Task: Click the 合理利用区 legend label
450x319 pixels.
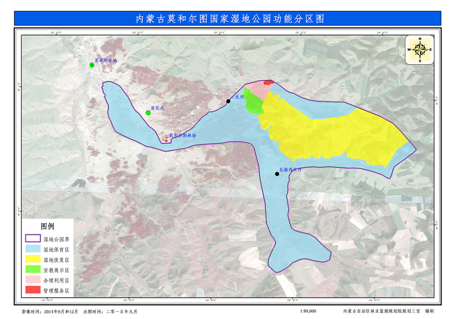Action: tap(56, 281)
